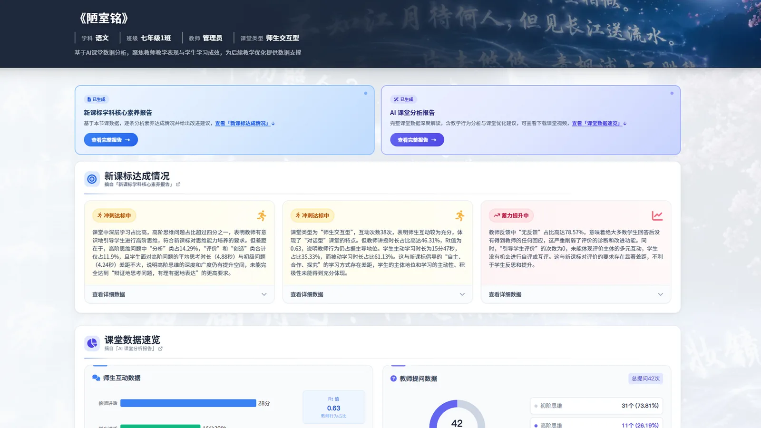Click the external link icon after 摘自「AI 课堂分析报告」
The image size is (761, 428).
[160, 349]
